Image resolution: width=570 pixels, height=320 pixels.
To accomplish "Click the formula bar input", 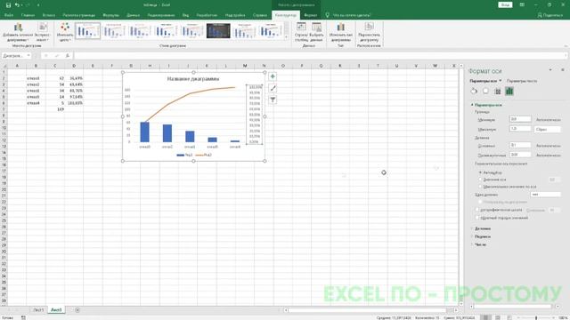I will (320, 55).
